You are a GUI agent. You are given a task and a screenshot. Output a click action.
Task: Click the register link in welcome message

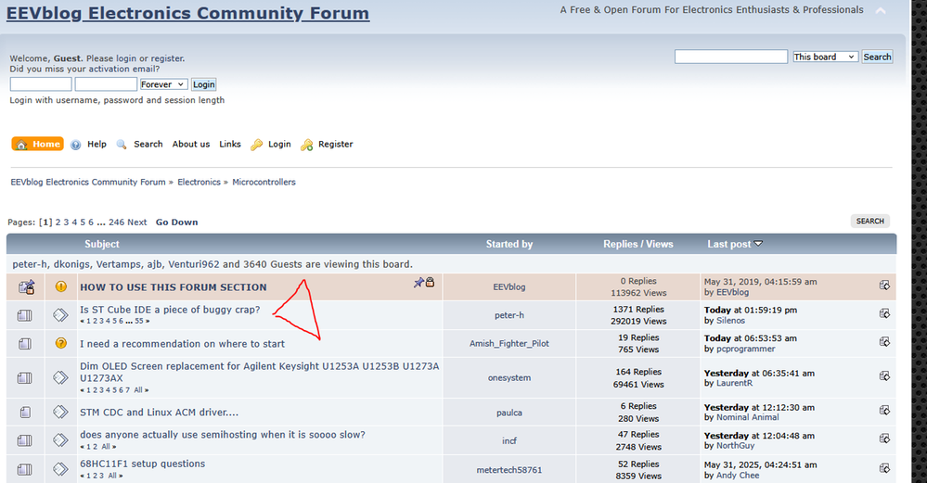point(167,58)
